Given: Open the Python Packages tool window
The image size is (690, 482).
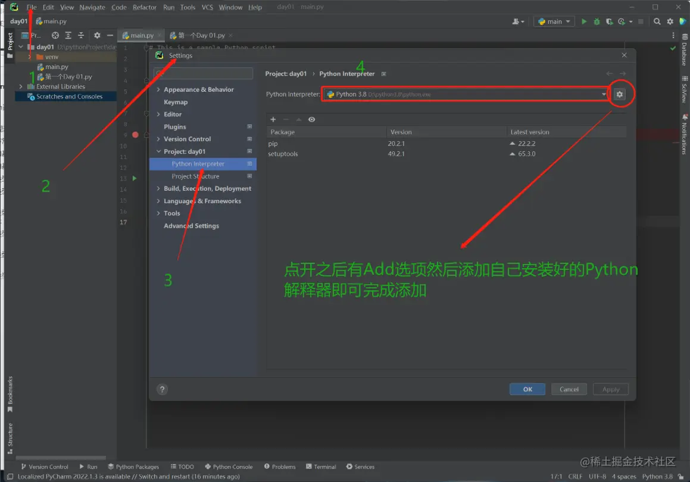Looking at the screenshot, I should pyautogui.click(x=133, y=467).
